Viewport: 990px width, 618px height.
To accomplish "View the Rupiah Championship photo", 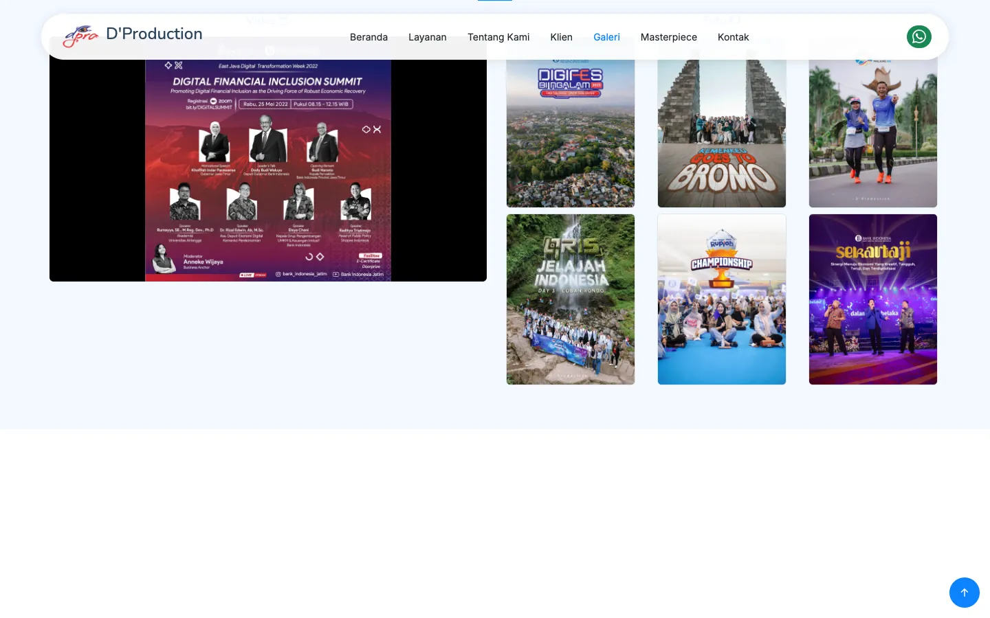I will tap(722, 299).
